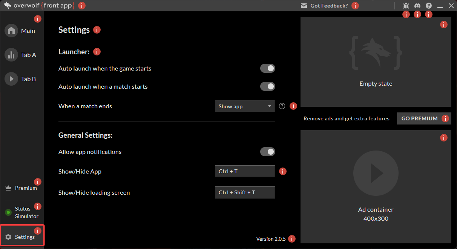Click the Version 2.0.5 text
Image resolution: width=457 pixels, height=249 pixels.
coord(271,239)
